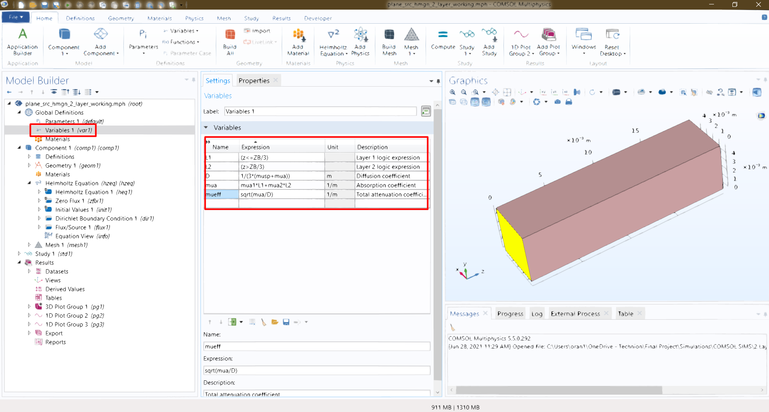Image resolution: width=769 pixels, height=412 pixels.
Task: Click the Label input field
Action: point(320,112)
